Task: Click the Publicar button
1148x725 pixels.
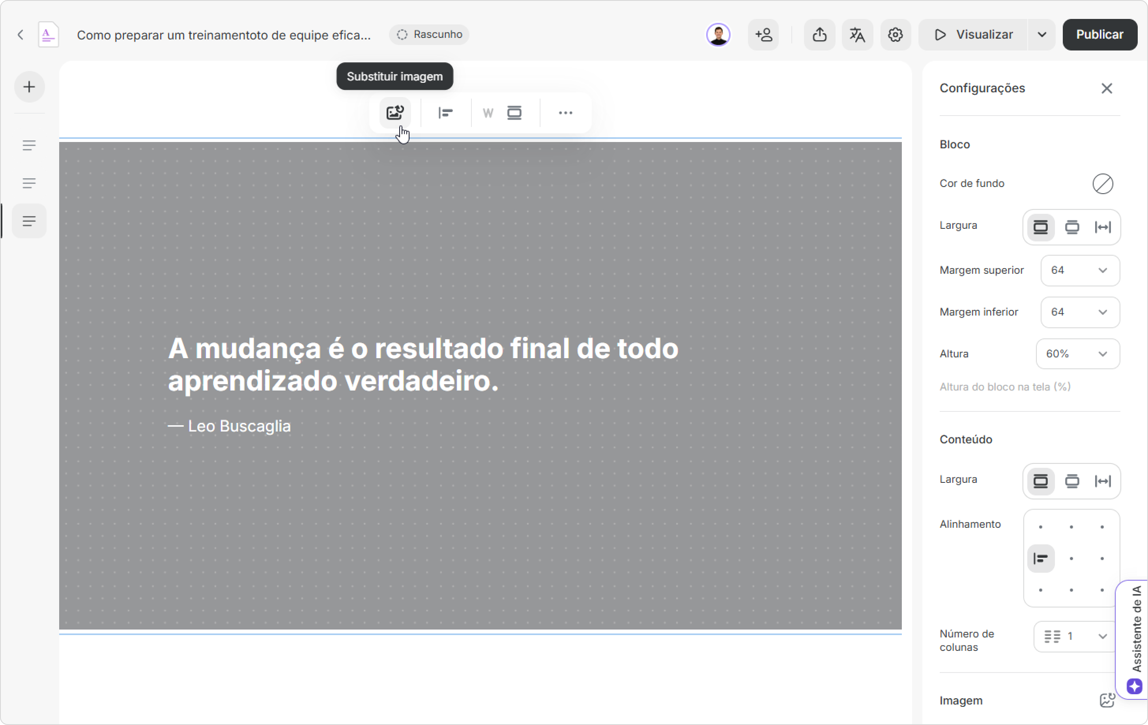Action: [x=1099, y=35]
